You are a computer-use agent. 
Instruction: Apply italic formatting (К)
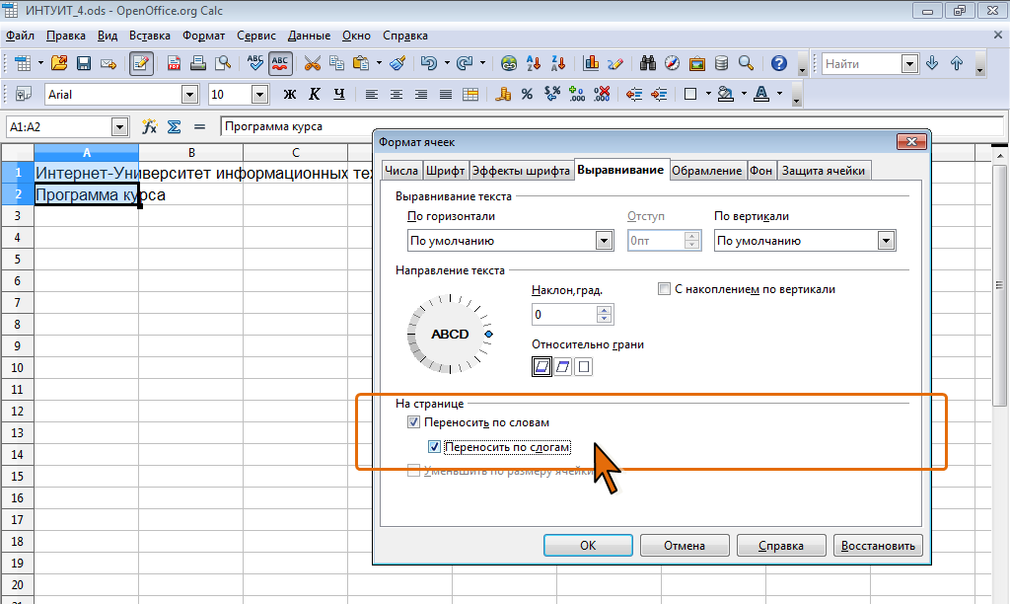tap(315, 94)
